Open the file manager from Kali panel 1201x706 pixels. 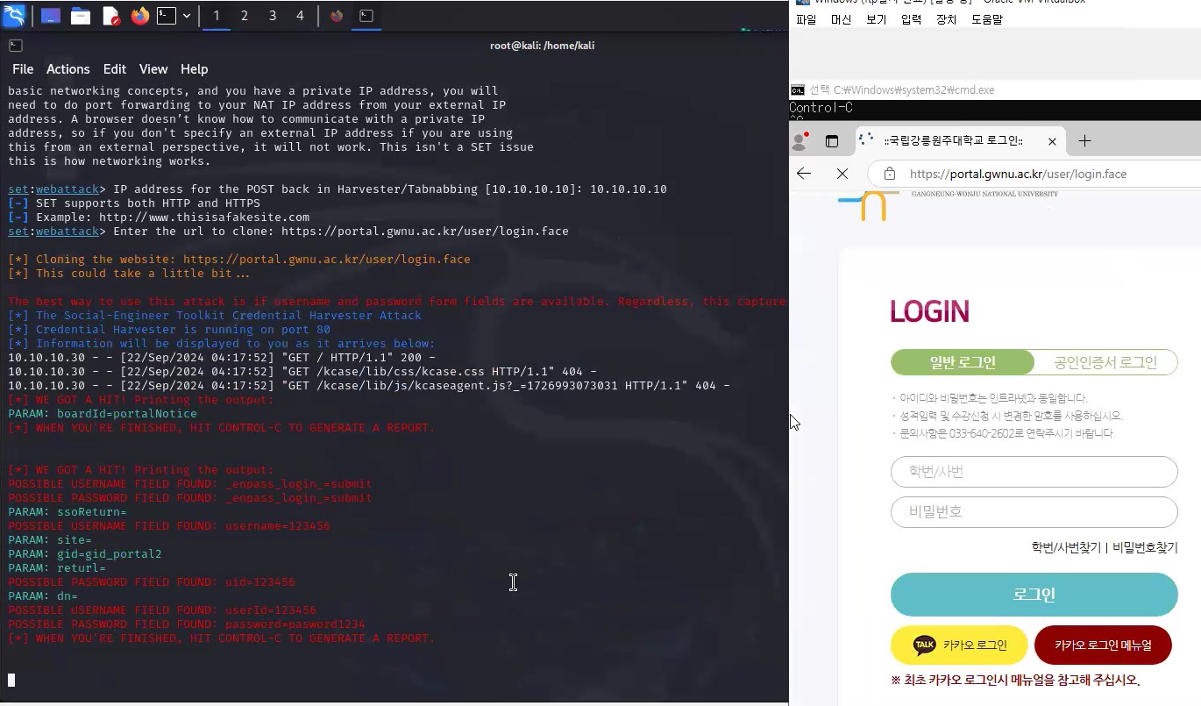81,16
